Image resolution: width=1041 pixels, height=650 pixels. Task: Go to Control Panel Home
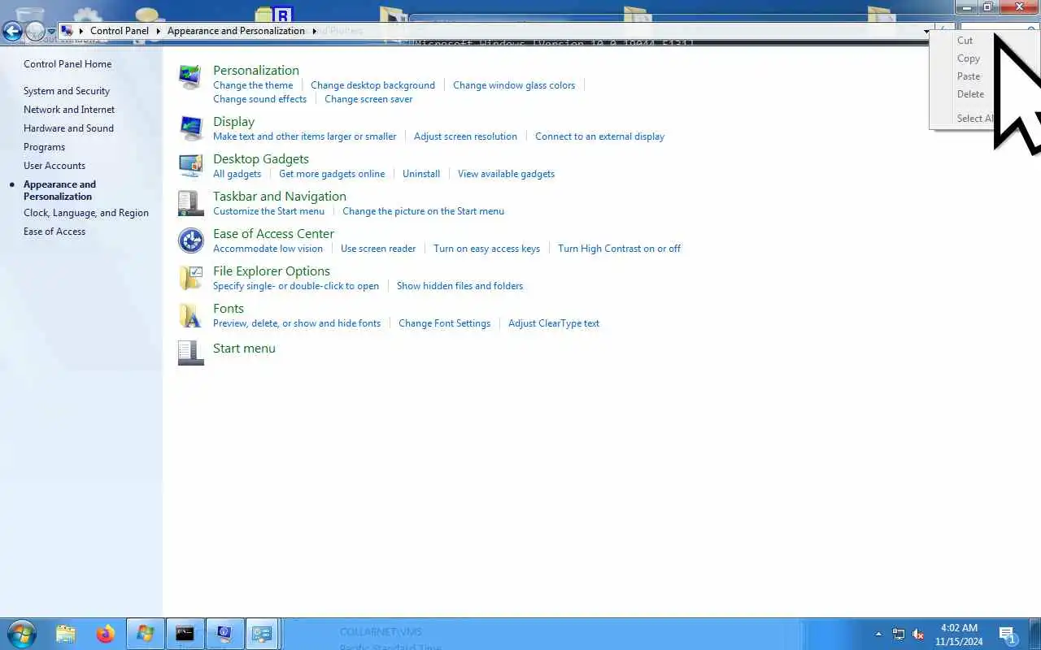(68, 64)
